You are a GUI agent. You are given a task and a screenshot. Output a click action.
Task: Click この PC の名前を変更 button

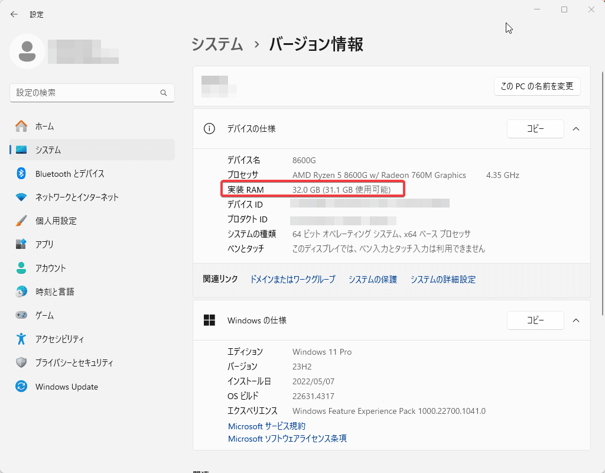point(537,86)
